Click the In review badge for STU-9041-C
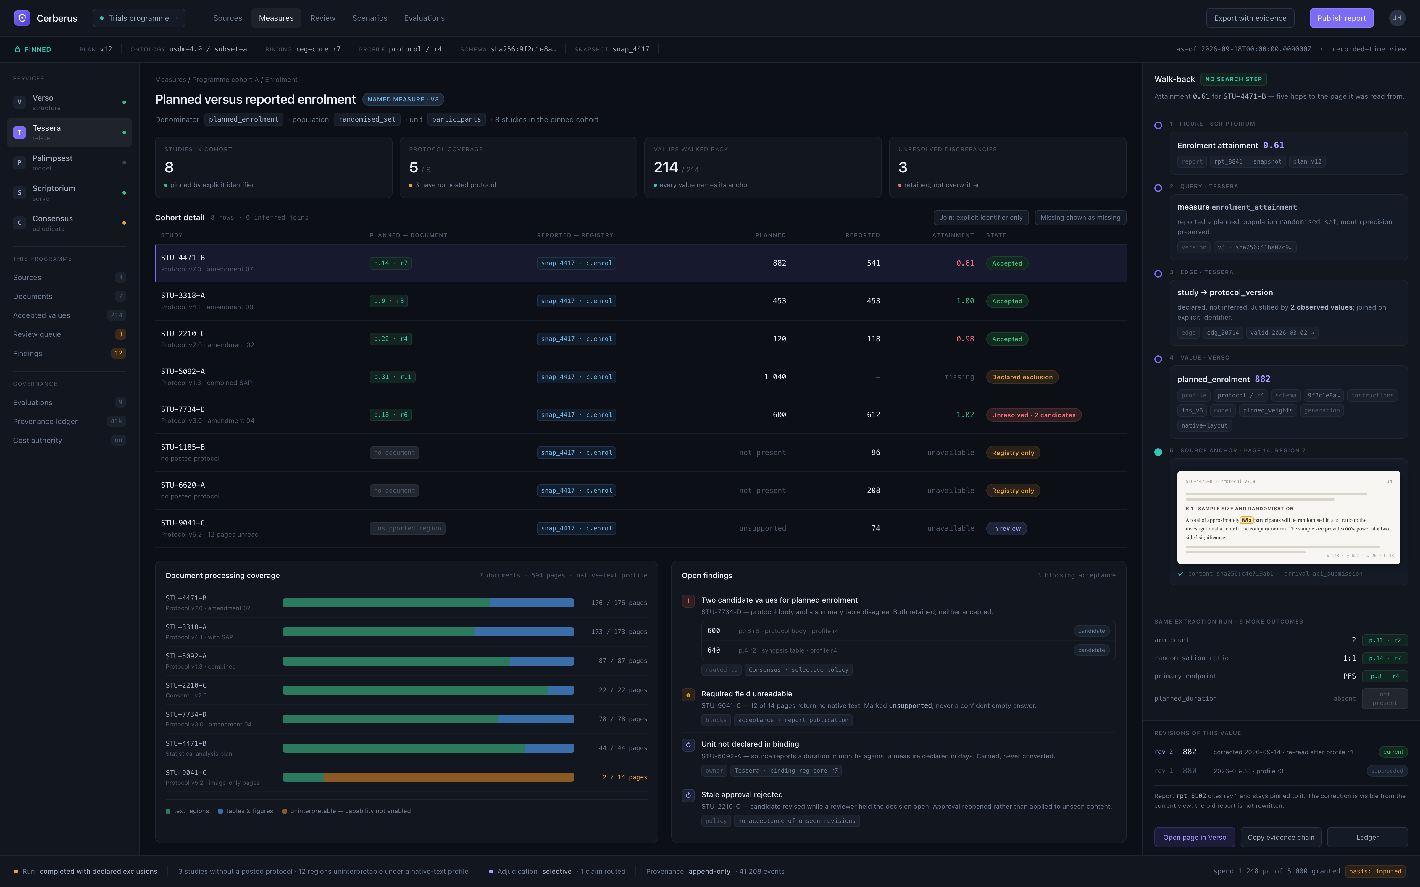Screen dimensions: 1420x887 coord(1006,529)
